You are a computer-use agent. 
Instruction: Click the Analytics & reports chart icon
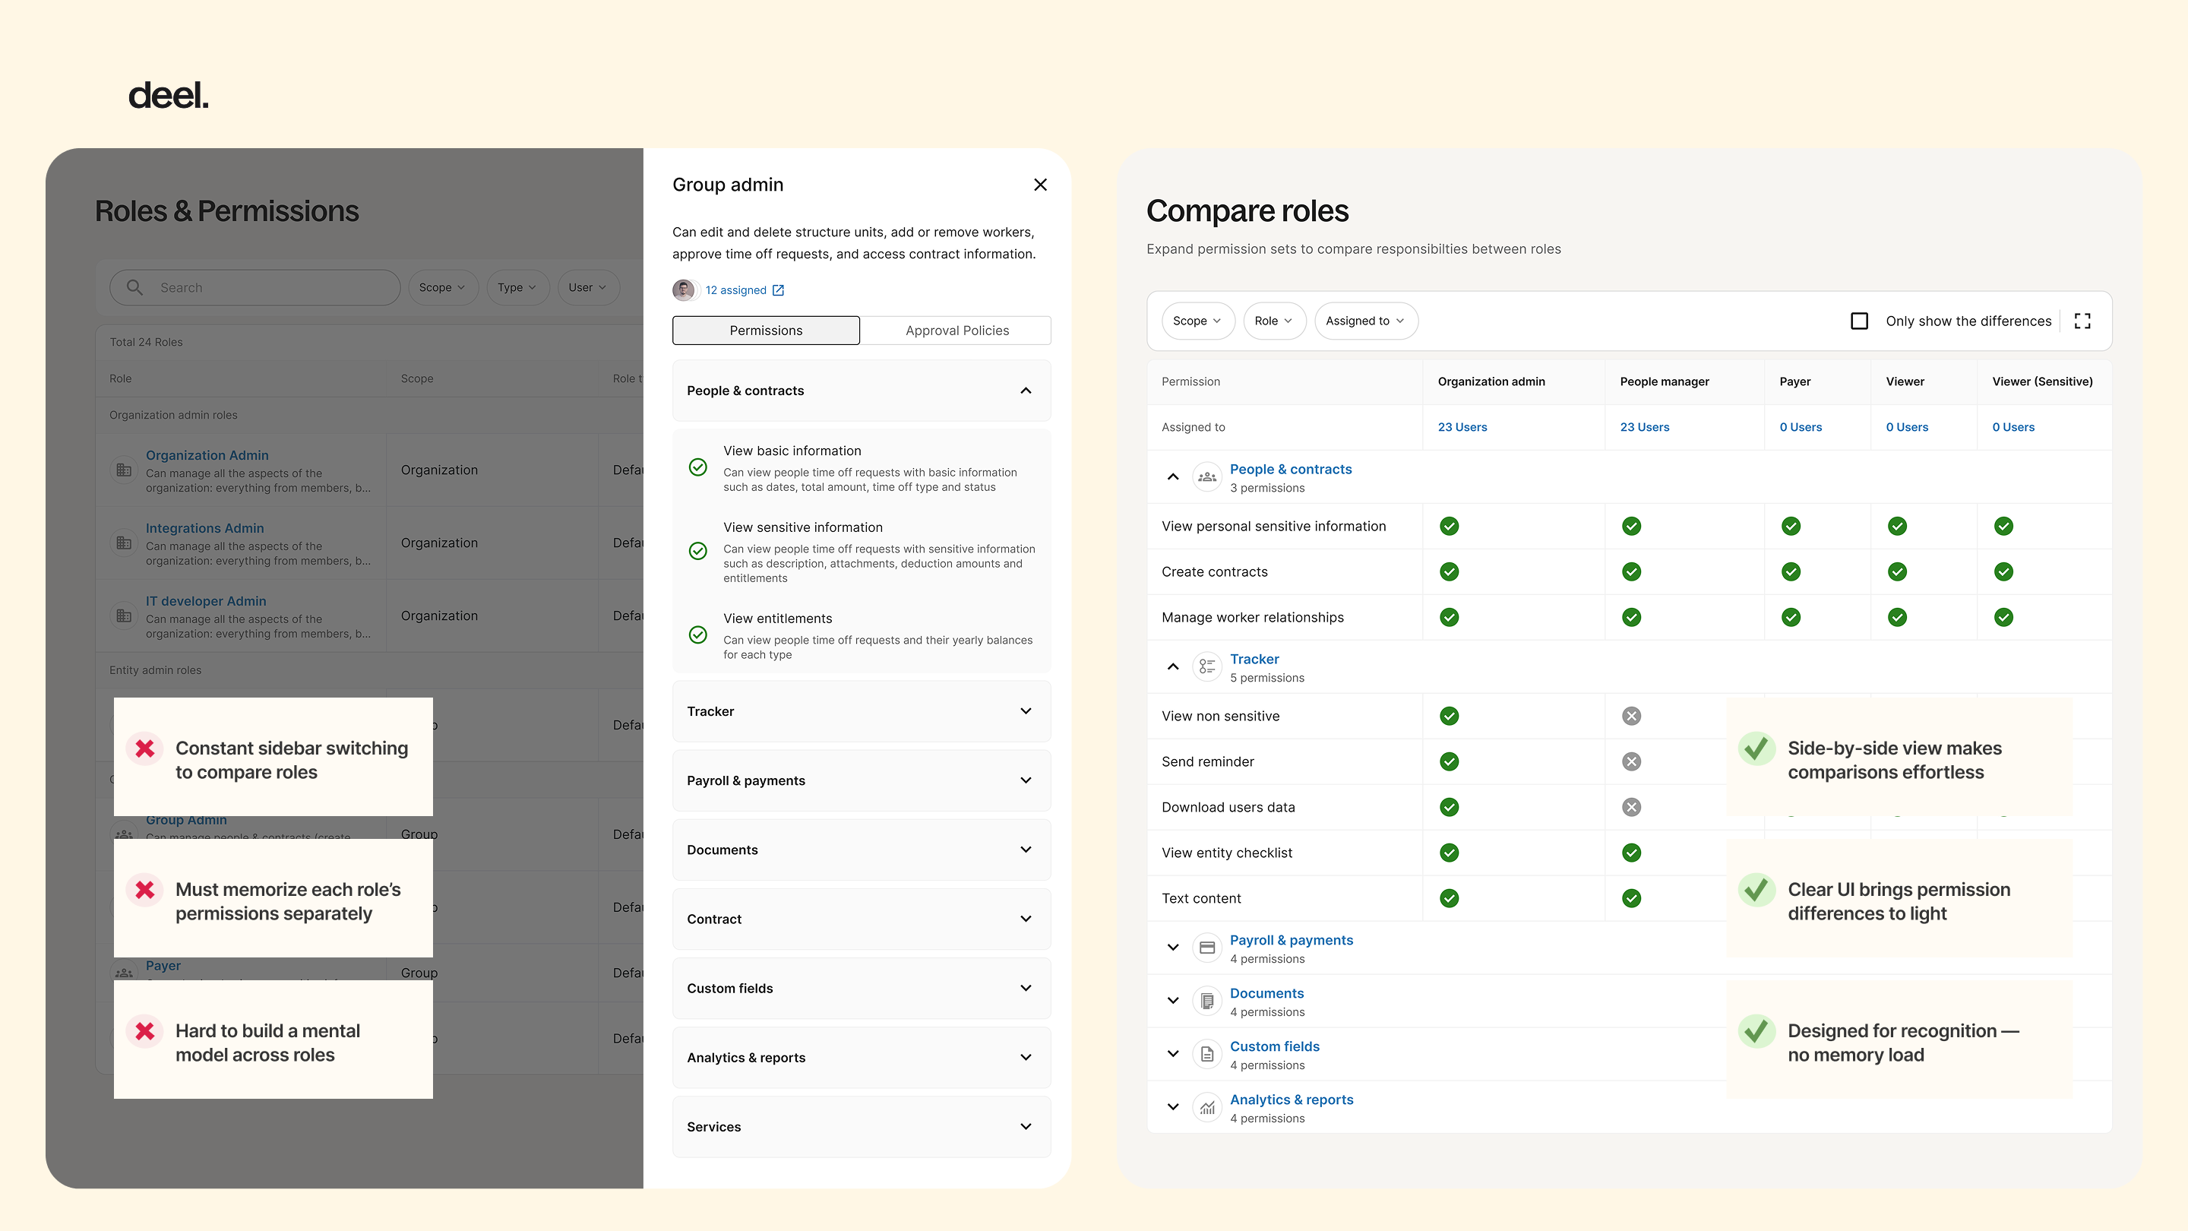[x=1207, y=1108]
